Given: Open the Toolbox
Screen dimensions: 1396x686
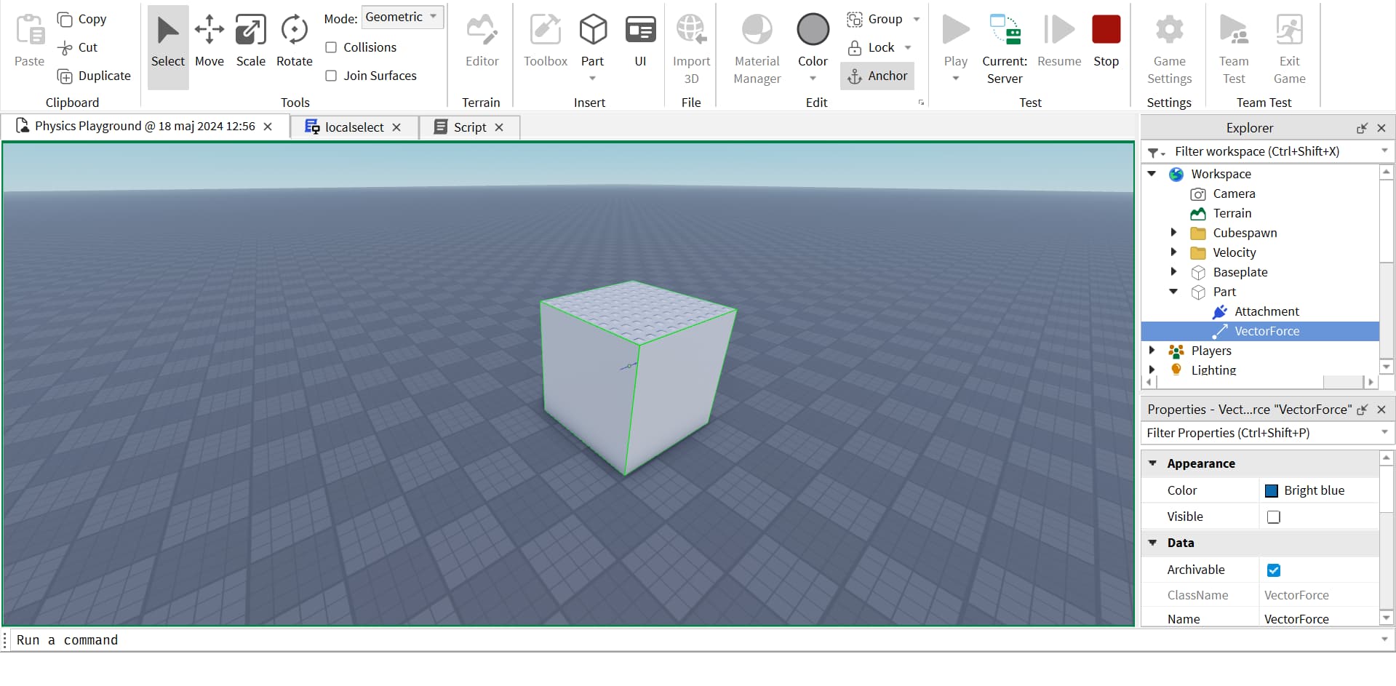Looking at the screenshot, I should [545, 40].
